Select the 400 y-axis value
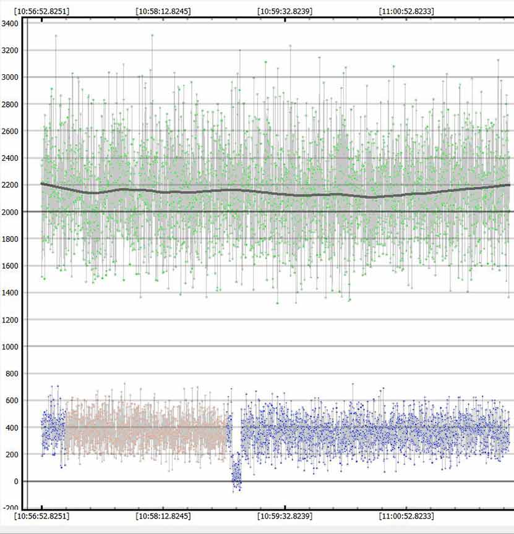Screen dimensions: 514x534 pyautogui.click(x=12, y=428)
